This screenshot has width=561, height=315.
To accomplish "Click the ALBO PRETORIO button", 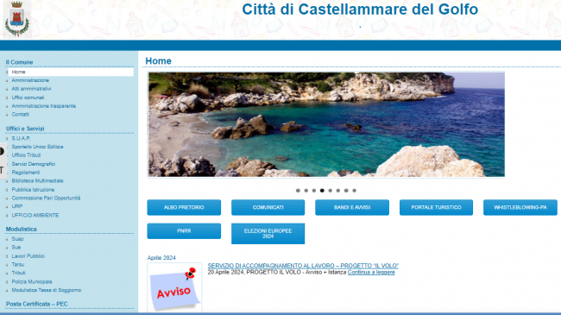I will point(184,208).
